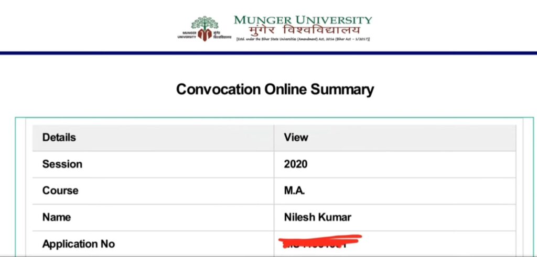The height and width of the screenshot is (257, 537).
Task: Select the Course row label
Action: tap(60, 191)
